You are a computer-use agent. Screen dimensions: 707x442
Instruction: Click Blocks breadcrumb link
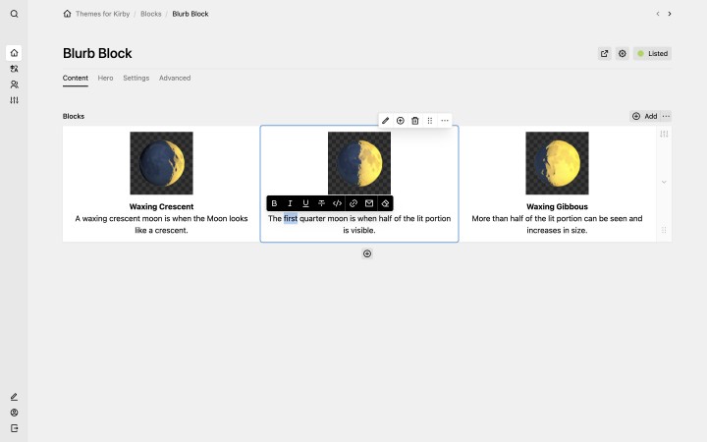pyautogui.click(x=151, y=14)
